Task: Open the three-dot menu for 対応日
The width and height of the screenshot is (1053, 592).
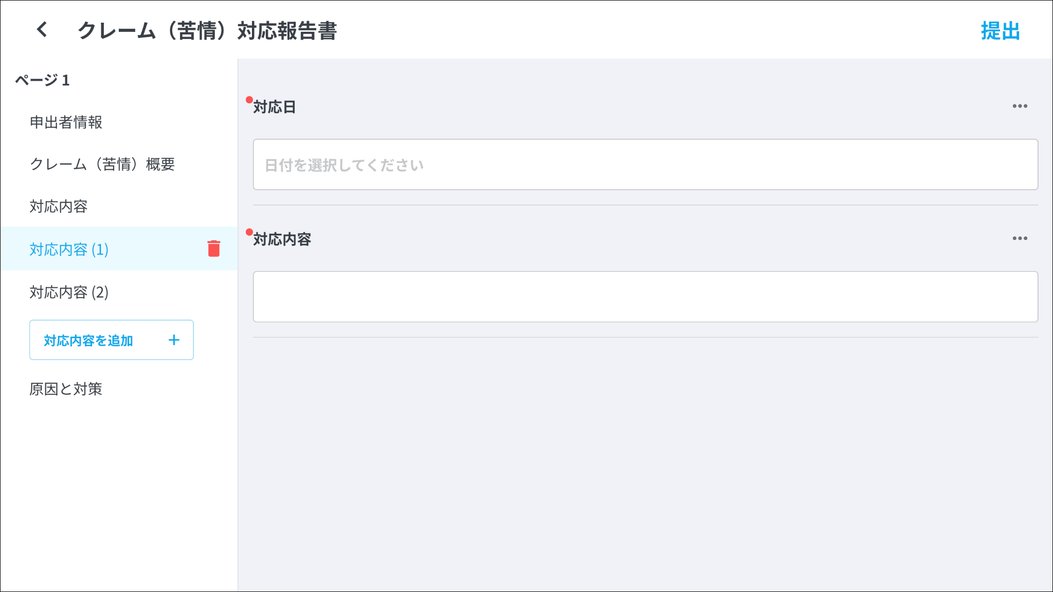Action: click(x=1020, y=106)
